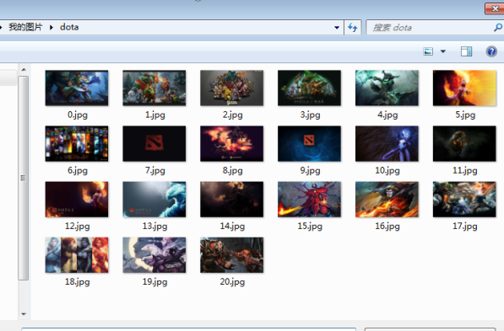
Task: Click the search magnifier icon
Action: point(498,28)
